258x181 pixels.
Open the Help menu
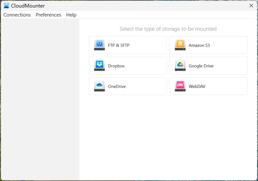tap(71, 15)
